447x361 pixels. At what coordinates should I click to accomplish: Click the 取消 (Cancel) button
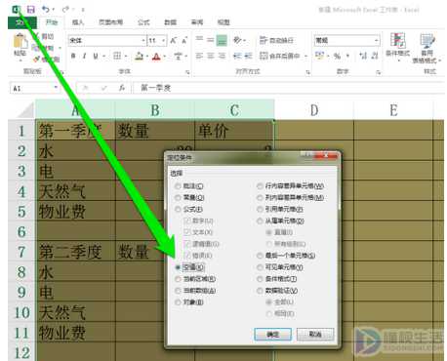click(315, 334)
